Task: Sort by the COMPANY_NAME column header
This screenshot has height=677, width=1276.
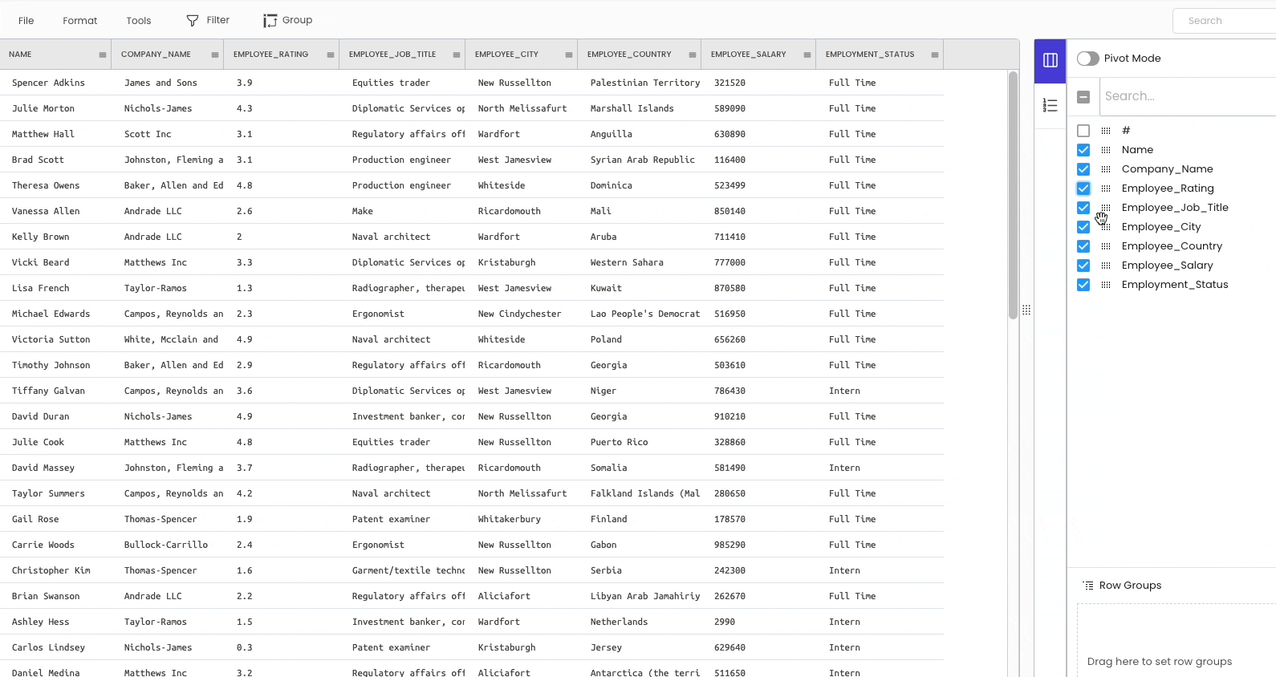Action: click(156, 55)
